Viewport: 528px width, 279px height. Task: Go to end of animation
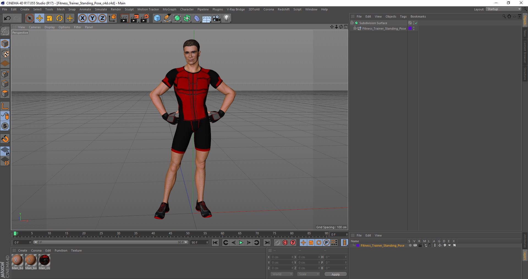click(267, 243)
